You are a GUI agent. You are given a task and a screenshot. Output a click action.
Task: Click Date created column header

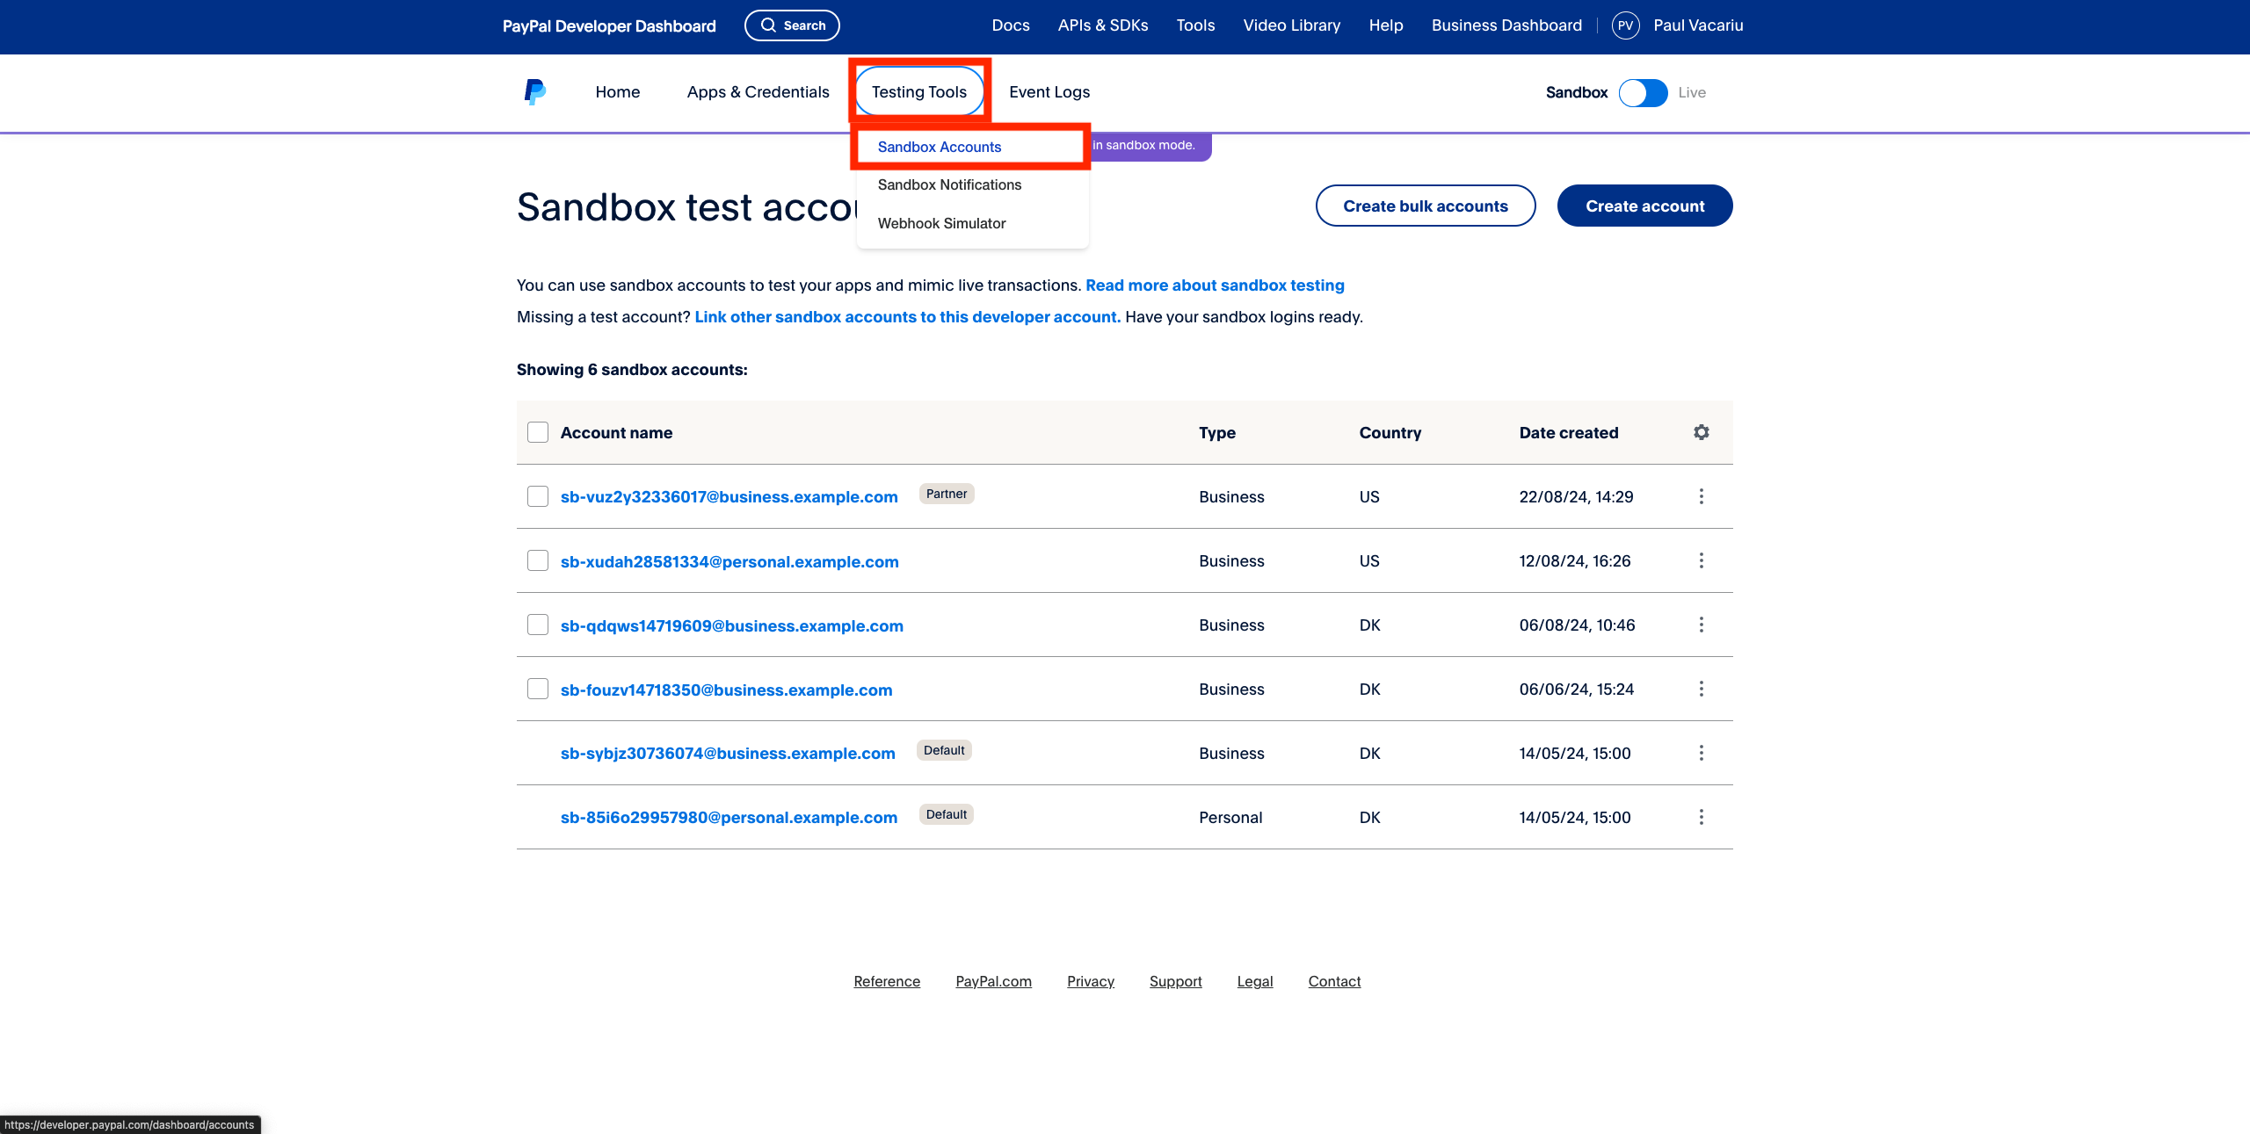coord(1569,433)
